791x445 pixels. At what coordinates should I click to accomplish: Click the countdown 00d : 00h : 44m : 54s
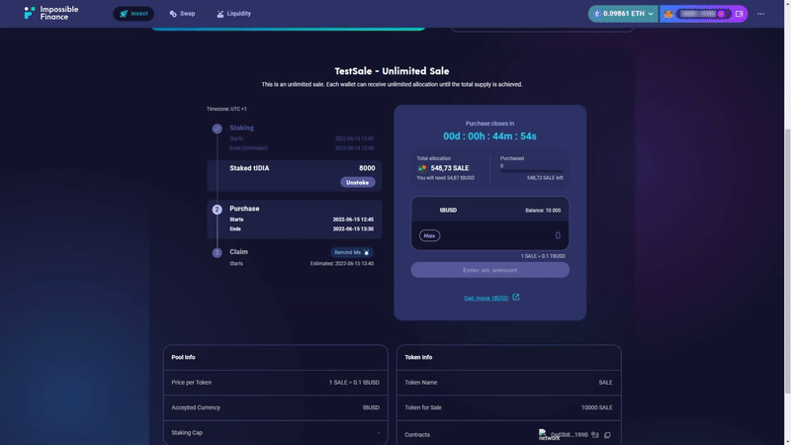tap(489, 136)
